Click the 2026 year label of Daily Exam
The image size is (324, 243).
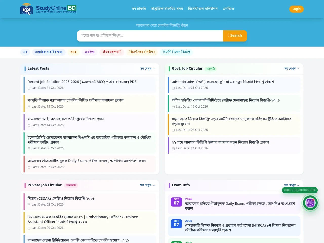pos(189,199)
